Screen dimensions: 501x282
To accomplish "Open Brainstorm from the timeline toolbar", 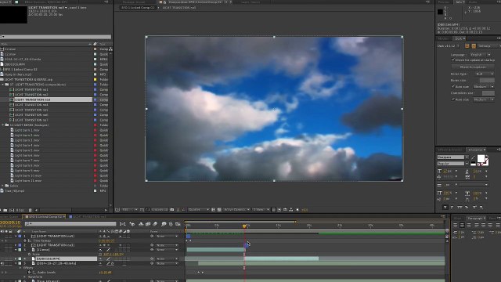I will pos(164,224).
